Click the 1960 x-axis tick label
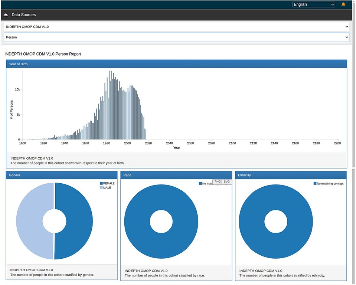Screen dimensions: 356x285 (x=86, y=143)
